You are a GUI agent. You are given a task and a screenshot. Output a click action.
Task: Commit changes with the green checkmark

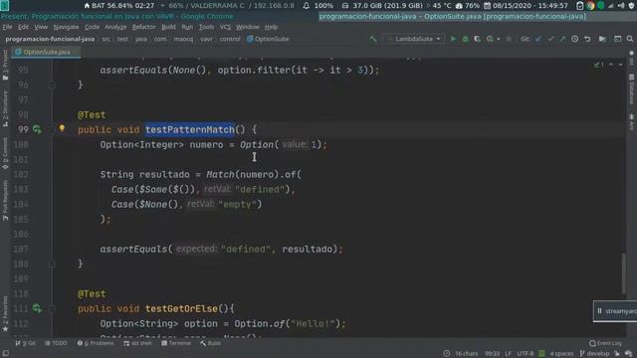(x=550, y=39)
